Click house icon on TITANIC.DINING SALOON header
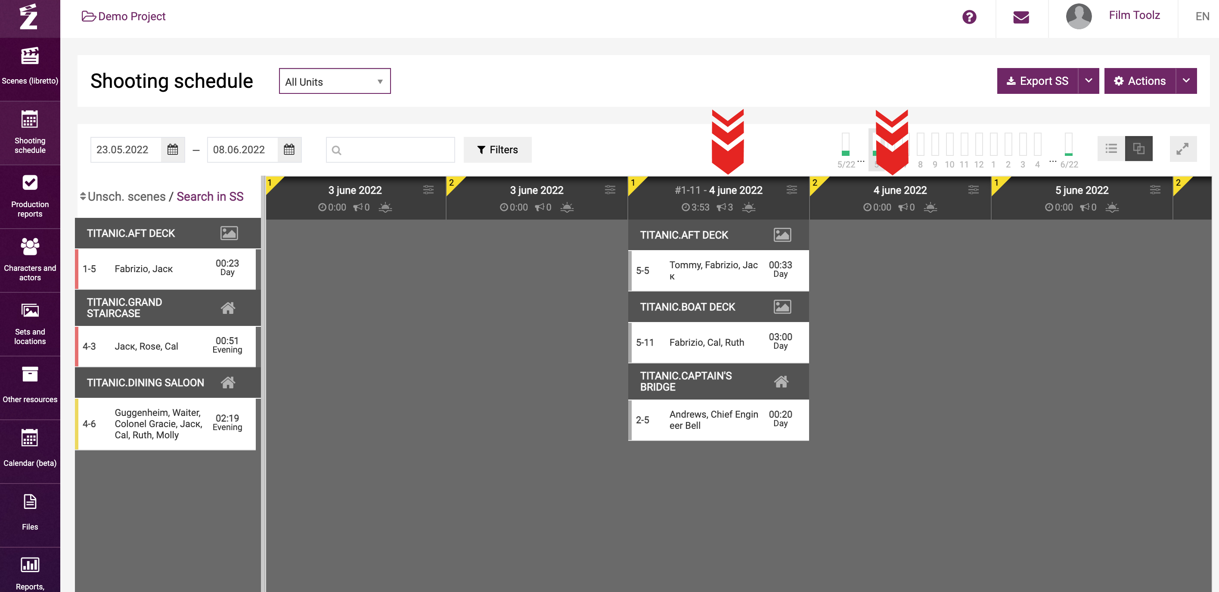The height and width of the screenshot is (592, 1219). (228, 382)
